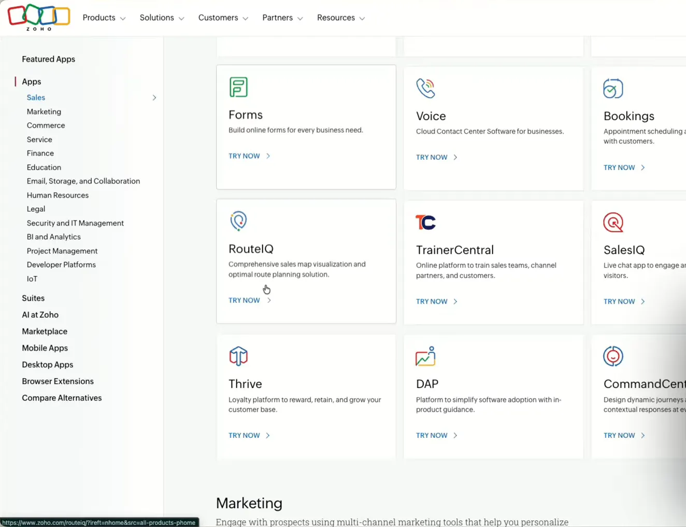Open the Resources dropdown
This screenshot has height=527, width=686.
click(x=341, y=18)
